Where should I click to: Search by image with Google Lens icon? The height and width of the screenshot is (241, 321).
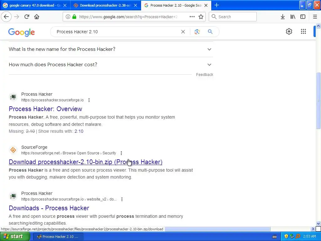197,32
